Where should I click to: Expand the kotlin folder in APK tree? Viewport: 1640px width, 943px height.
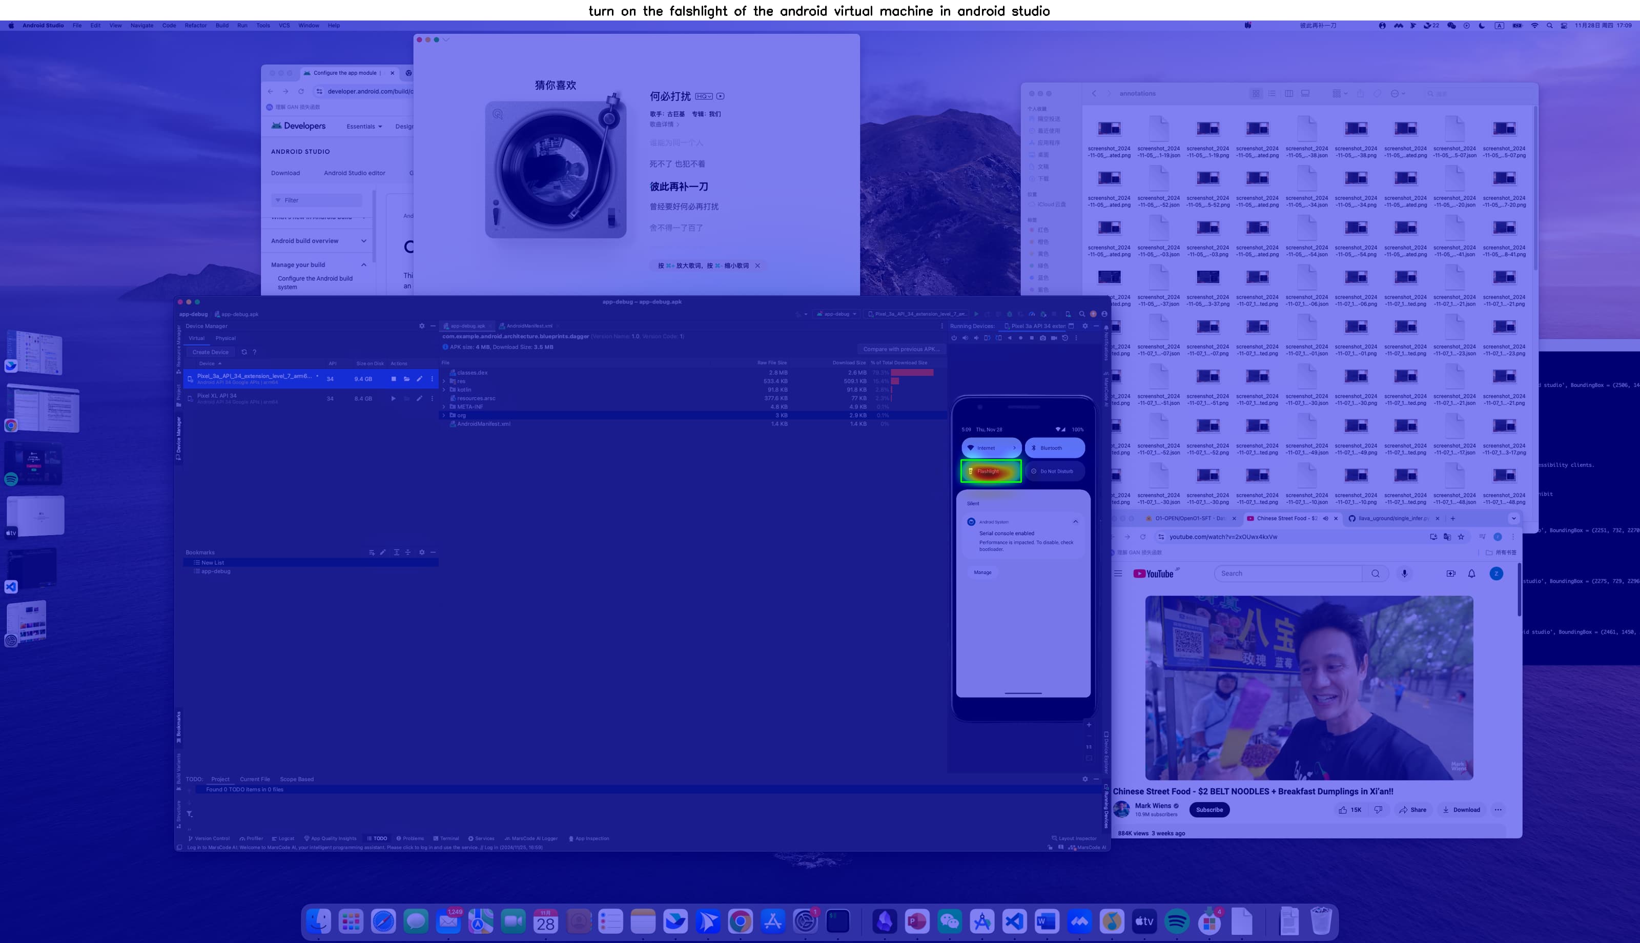point(444,390)
